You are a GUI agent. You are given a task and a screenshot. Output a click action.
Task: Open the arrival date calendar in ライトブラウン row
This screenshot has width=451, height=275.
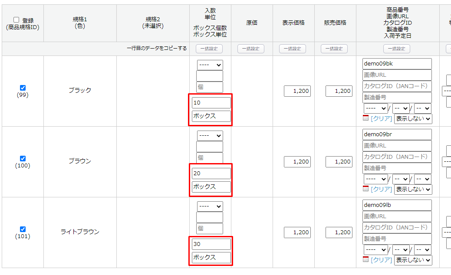pos(365,259)
